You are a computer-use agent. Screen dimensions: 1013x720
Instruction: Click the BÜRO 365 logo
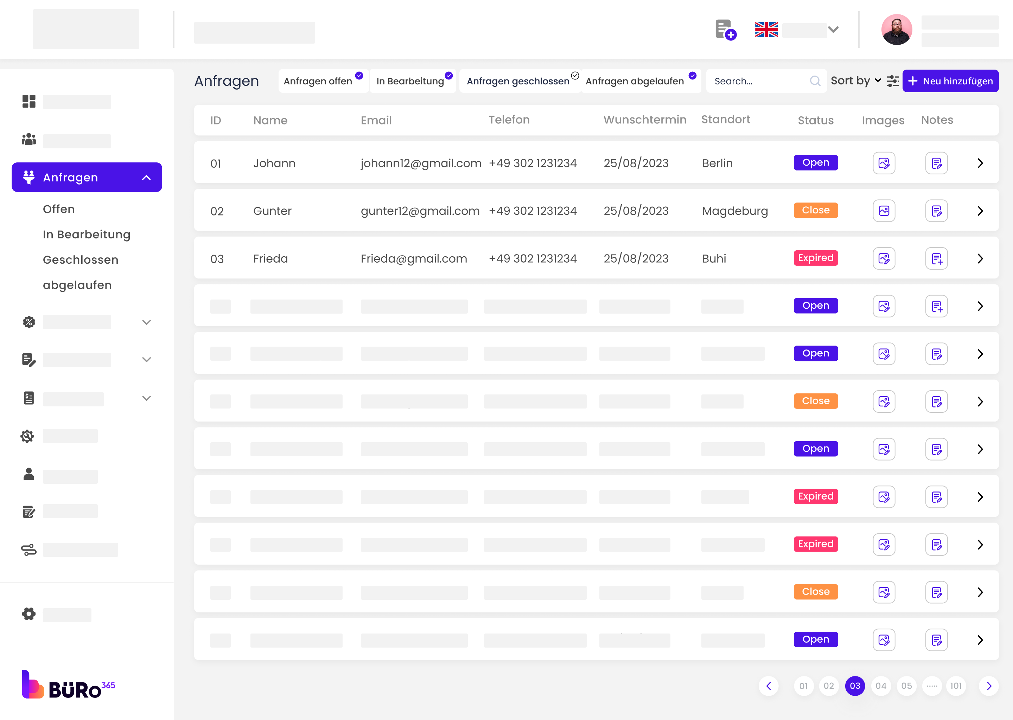click(x=68, y=684)
